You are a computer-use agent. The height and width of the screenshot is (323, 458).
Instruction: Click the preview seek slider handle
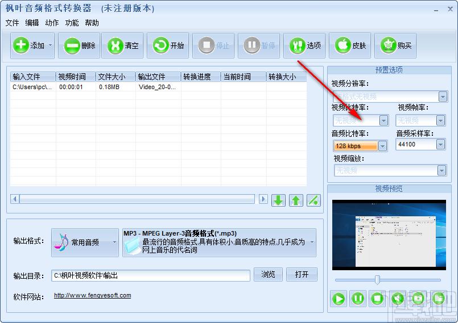pyautogui.click(x=377, y=279)
